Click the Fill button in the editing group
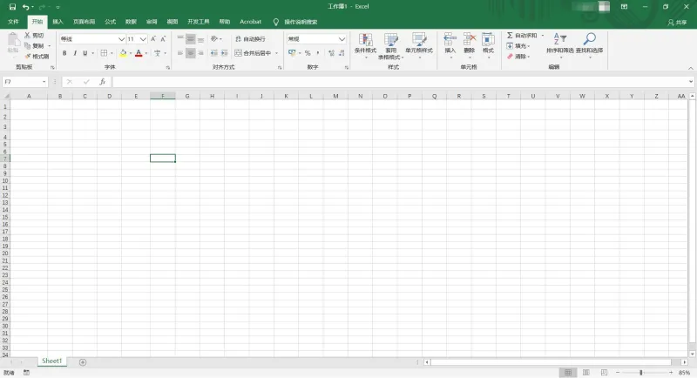The image size is (697, 378). pyautogui.click(x=518, y=46)
